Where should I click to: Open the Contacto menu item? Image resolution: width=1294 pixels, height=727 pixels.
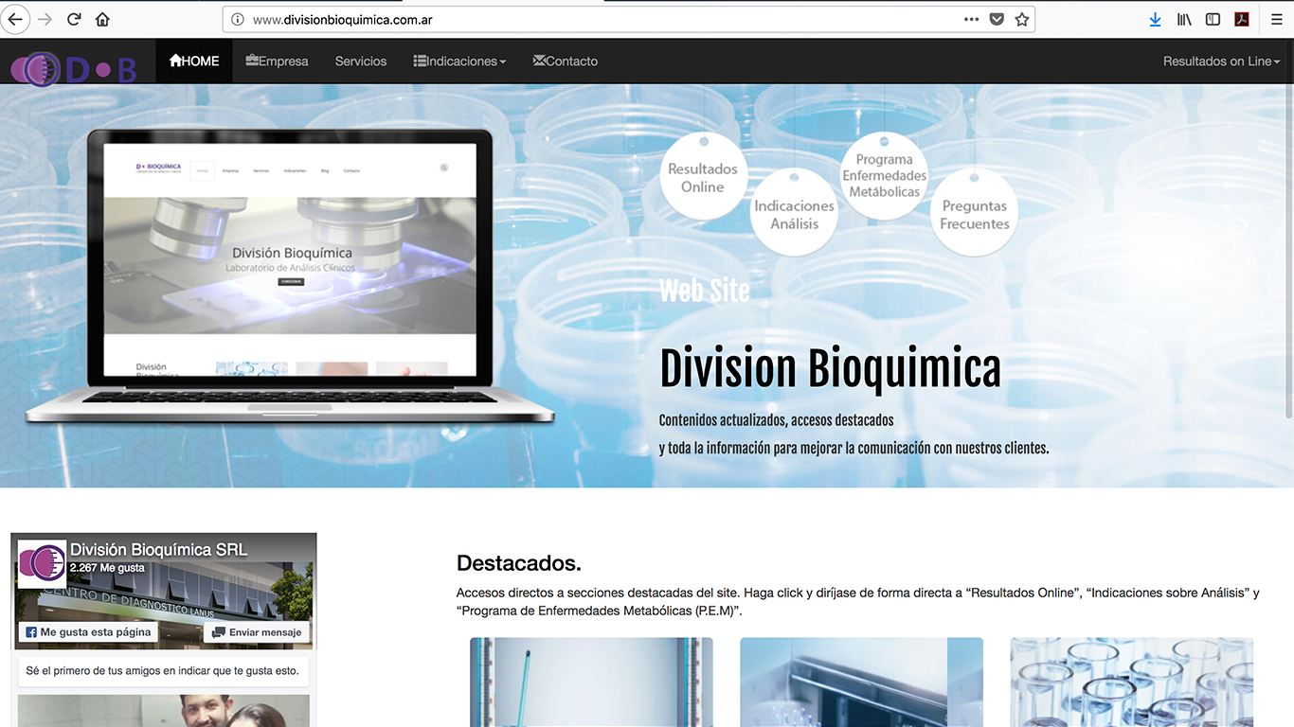click(x=566, y=62)
